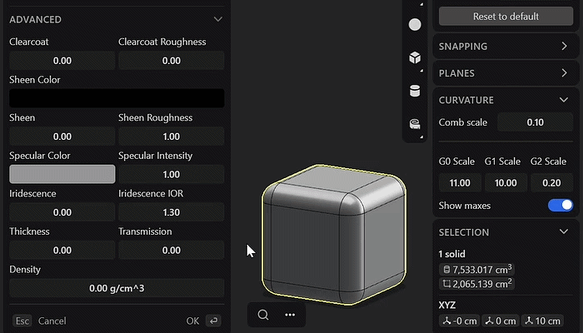Click the Transmission value field
This screenshot has width=583, height=333.
(x=172, y=250)
